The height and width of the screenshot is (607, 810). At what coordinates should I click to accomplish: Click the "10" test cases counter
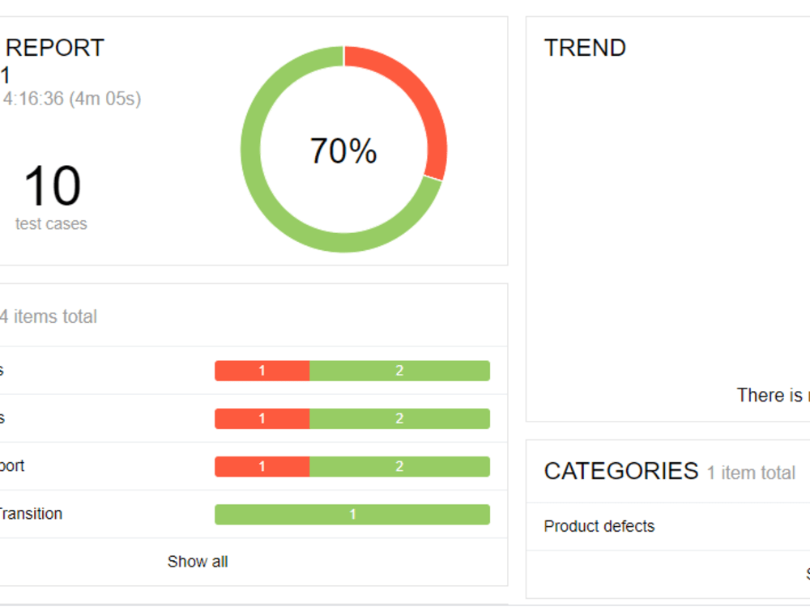click(x=52, y=186)
